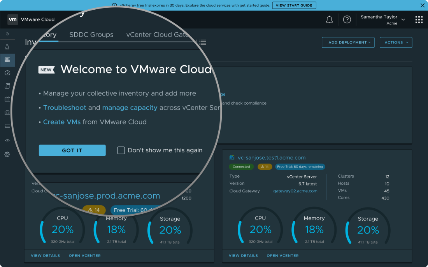
Task: Click the vm logo in header
Action: pyautogui.click(x=13, y=19)
